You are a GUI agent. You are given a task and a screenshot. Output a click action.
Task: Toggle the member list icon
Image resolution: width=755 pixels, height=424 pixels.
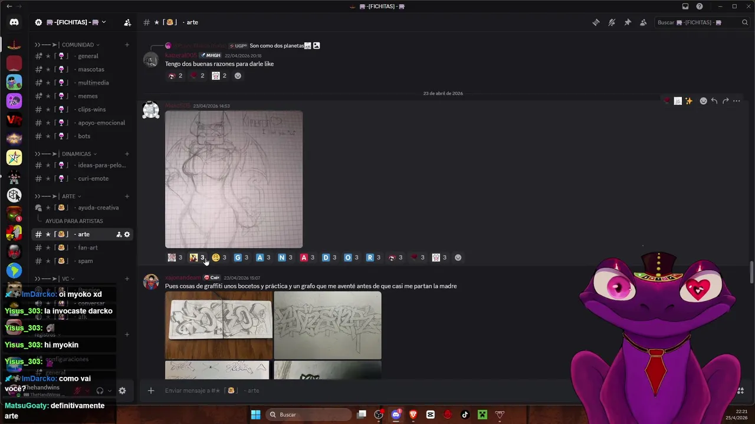click(643, 22)
